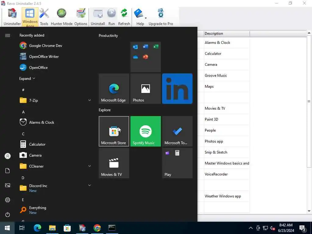Image resolution: width=312 pixels, height=234 pixels.
Task: Open the Microsoft Store tile
Action: coord(114,131)
